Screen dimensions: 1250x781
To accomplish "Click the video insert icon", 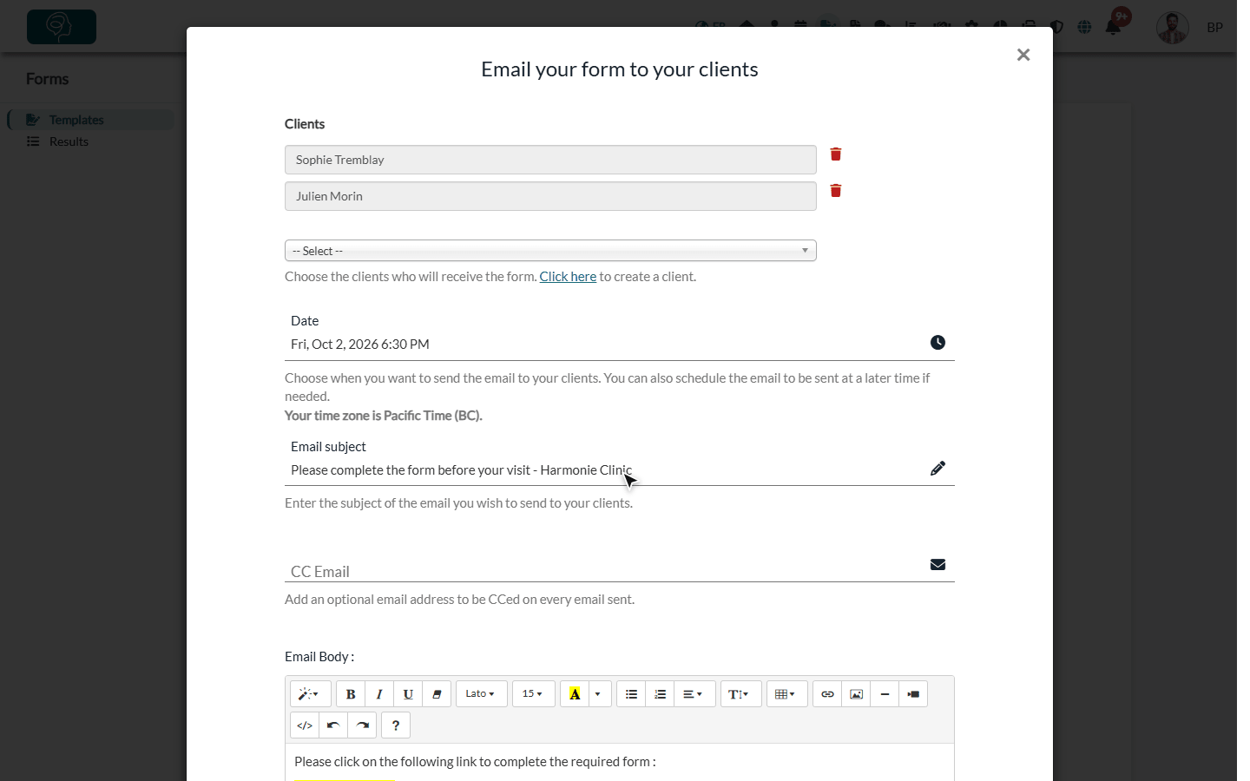I will point(913,694).
